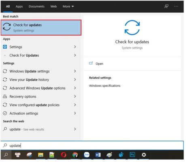Open the three-dot options menu in the search header

(x=176, y=6)
